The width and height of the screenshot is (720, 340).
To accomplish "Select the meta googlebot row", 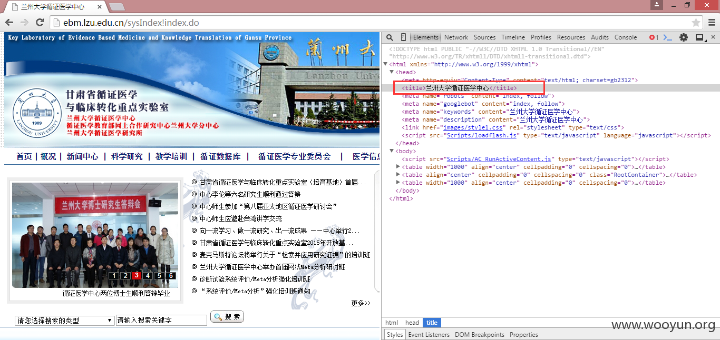I will (550, 104).
